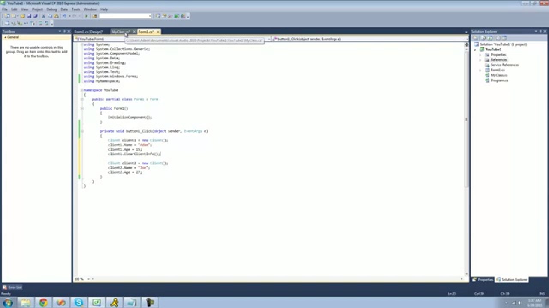Click the line client1.ClearClientInfo(); in code
The width and height of the screenshot is (549, 308).
134,154
